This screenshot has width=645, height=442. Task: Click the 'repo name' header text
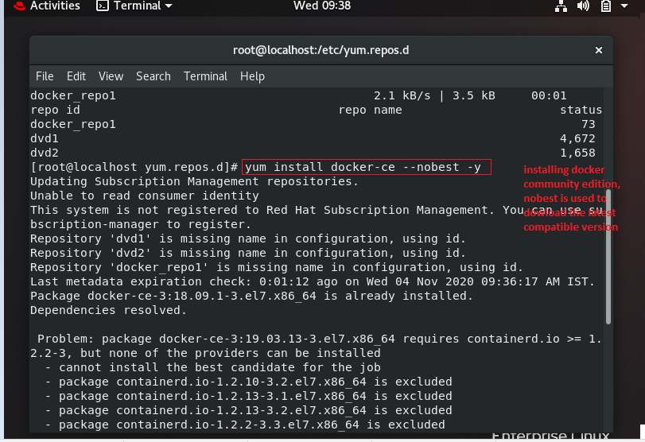[370, 111]
